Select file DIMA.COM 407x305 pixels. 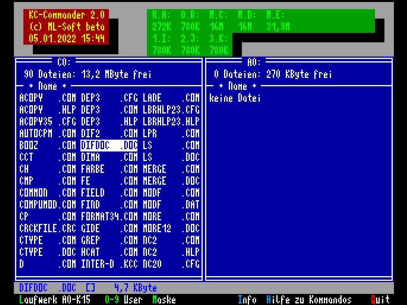[x=109, y=157]
